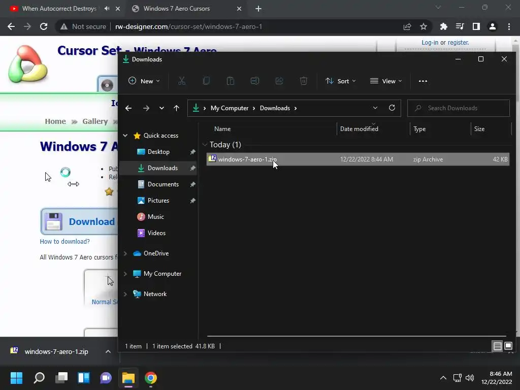Collapse the Quick access tree
The width and height of the screenshot is (520, 390).
pos(125,135)
